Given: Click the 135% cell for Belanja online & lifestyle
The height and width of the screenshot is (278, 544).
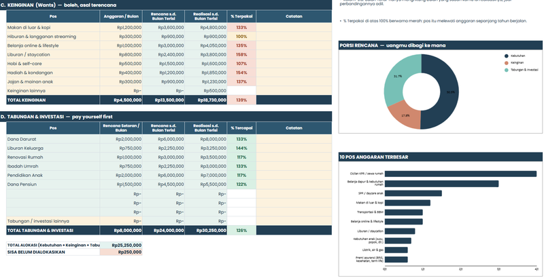Looking at the screenshot, I should pyautogui.click(x=241, y=45).
